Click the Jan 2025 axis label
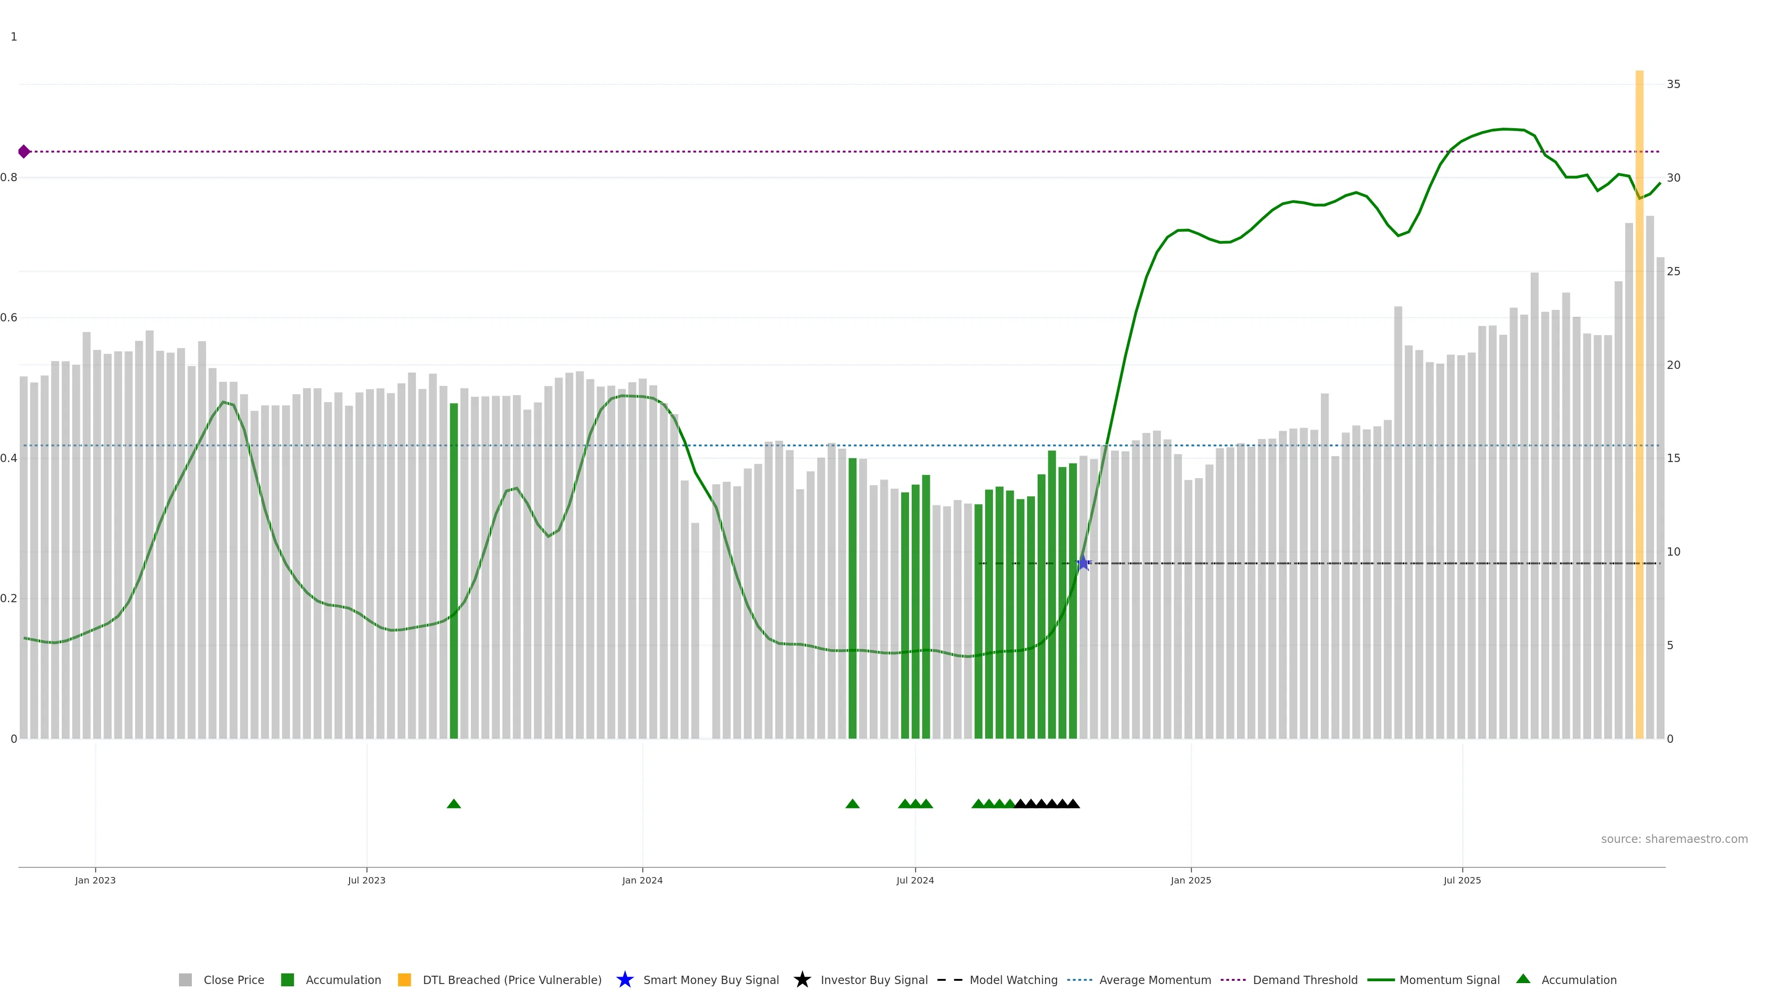The width and height of the screenshot is (1771, 996). pyautogui.click(x=1191, y=880)
